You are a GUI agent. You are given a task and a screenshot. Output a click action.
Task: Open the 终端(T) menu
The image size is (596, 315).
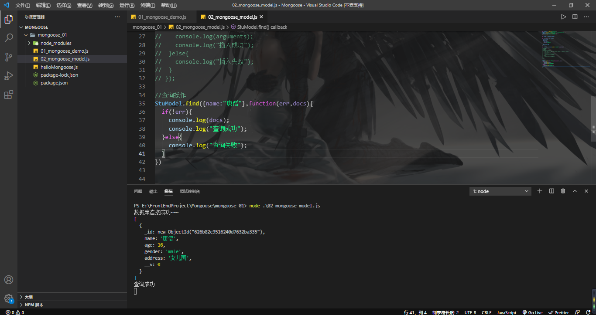(147, 5)
